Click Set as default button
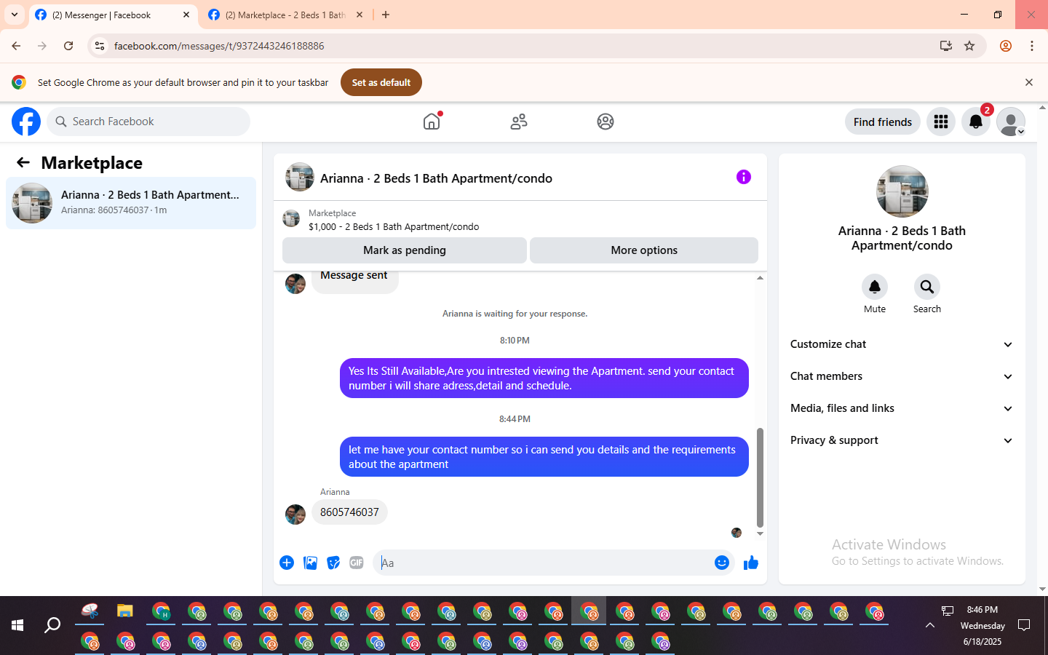 [381, 82]
